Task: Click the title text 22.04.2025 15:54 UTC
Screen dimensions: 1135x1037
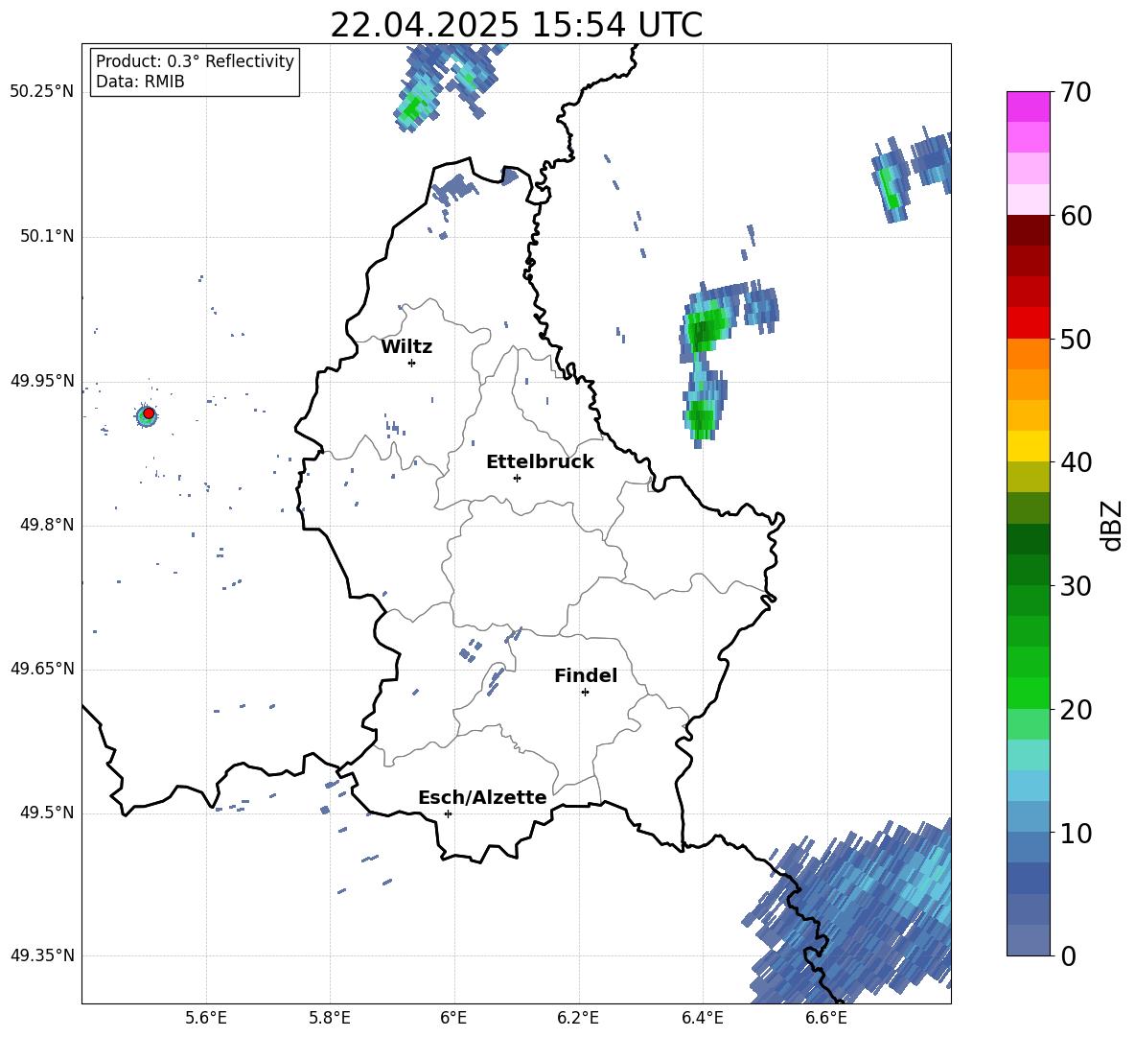Action: click(x=516, y=25)
